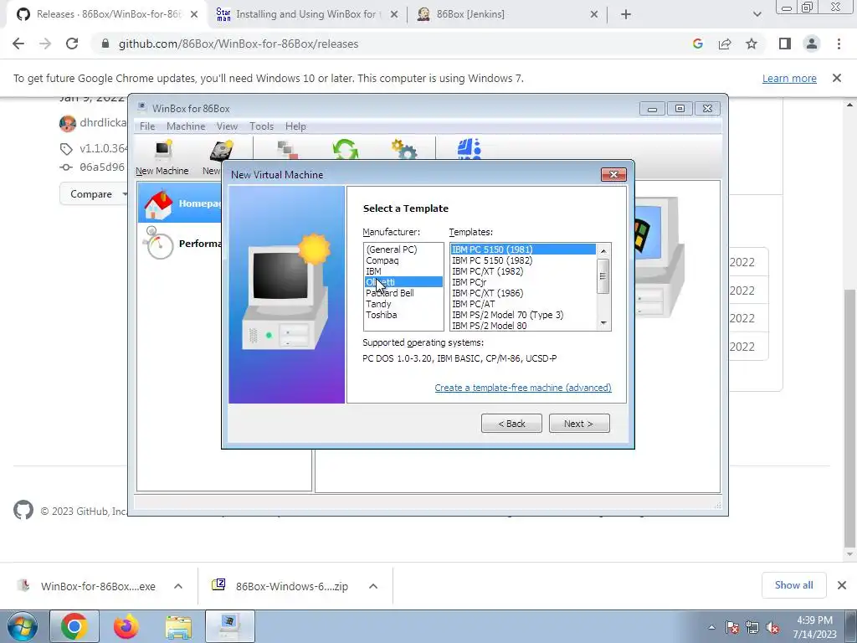The height and width of the screenshot is (643, 857).
Task: Close the New Virtual Machine dialog
Action: pos(613,174)
